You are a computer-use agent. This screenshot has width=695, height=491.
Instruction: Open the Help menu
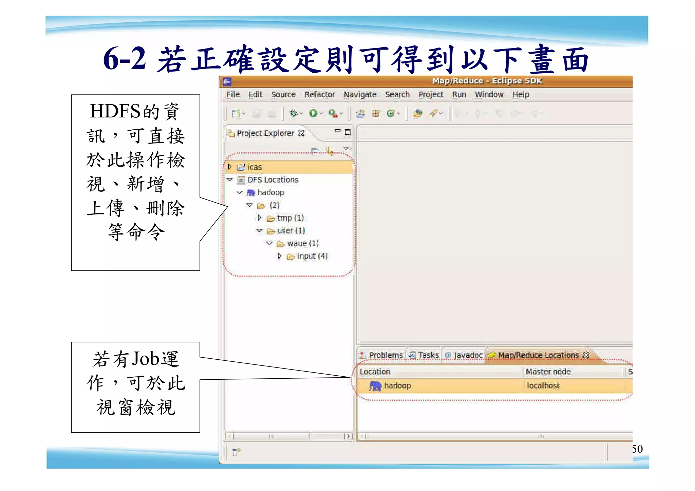coord(521,95)
